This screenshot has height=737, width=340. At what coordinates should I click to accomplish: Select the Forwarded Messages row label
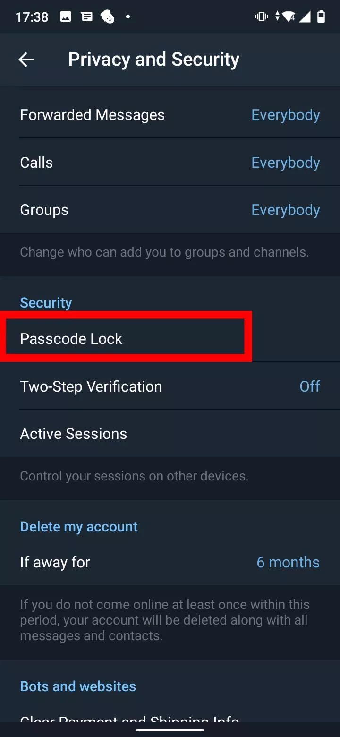click(x=93, y=115)
